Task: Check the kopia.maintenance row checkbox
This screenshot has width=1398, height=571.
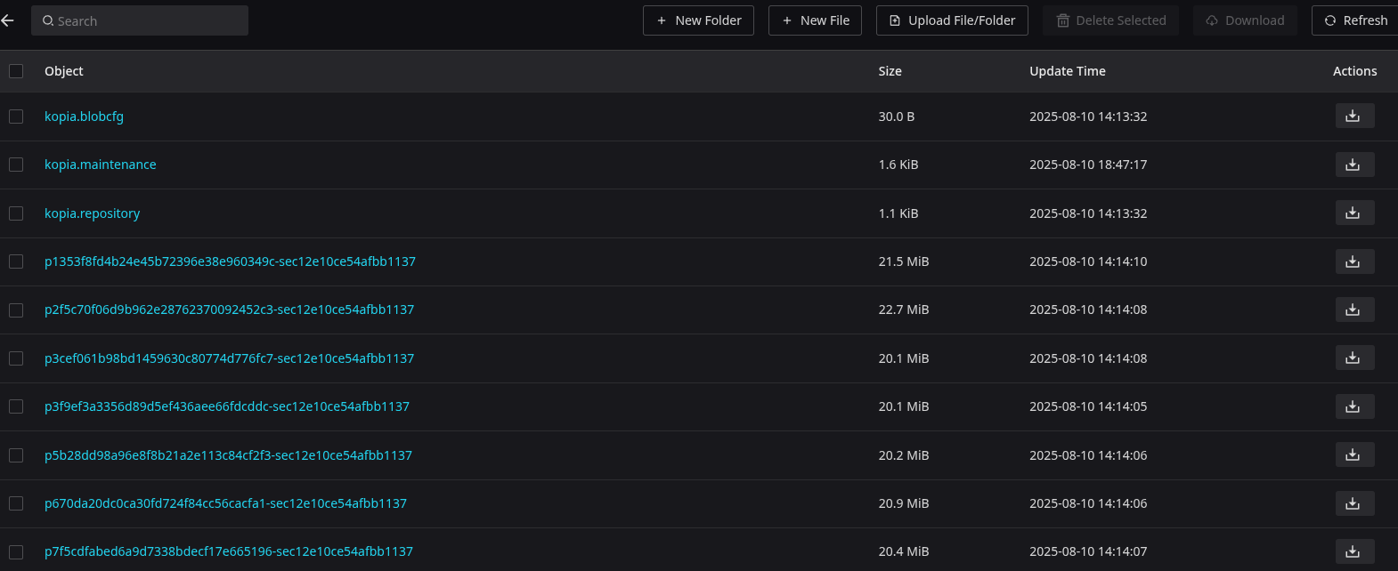Action: 16,165
